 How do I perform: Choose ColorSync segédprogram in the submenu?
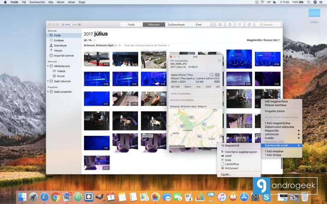click(241, 152)
